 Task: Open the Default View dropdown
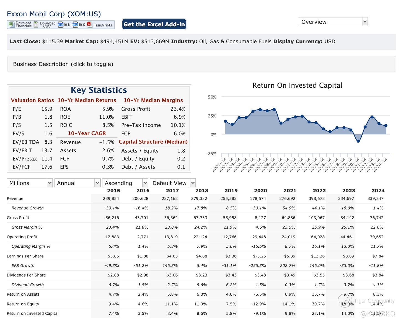172,183
